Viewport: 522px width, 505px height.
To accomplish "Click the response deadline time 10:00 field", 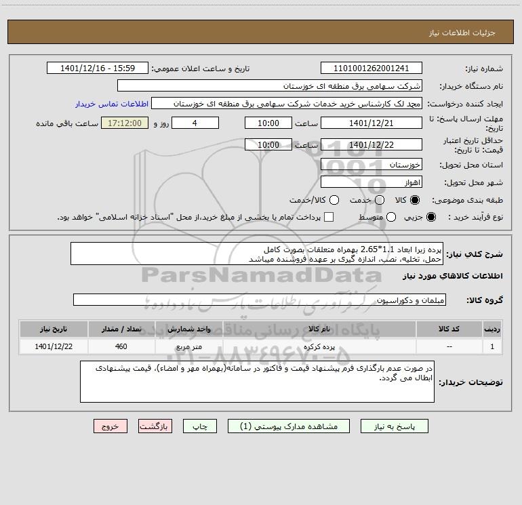I will [x=268, y=123].
